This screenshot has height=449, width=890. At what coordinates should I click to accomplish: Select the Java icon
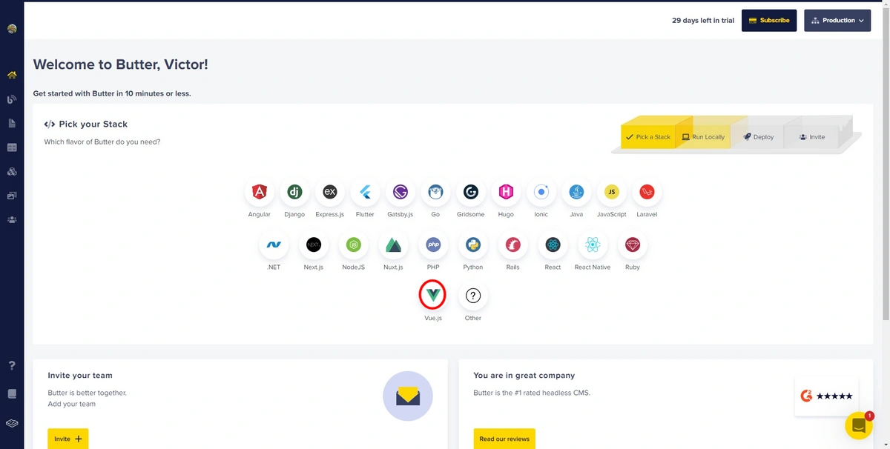click(576, 192)
